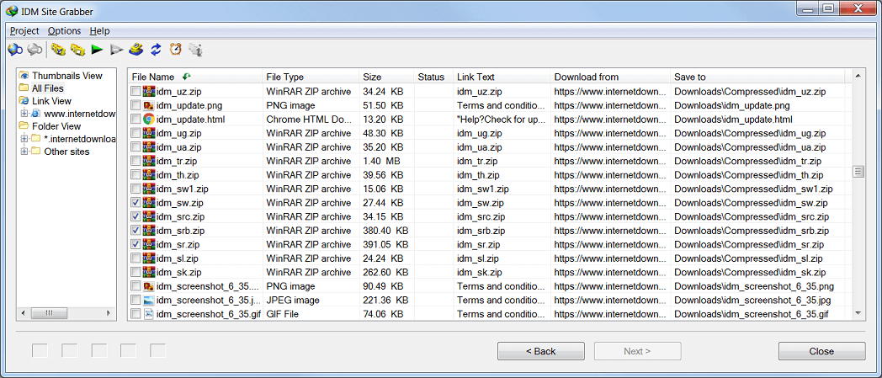Select Thumbnails View in the left tree
882x378 pixels.
coord(66,76)
